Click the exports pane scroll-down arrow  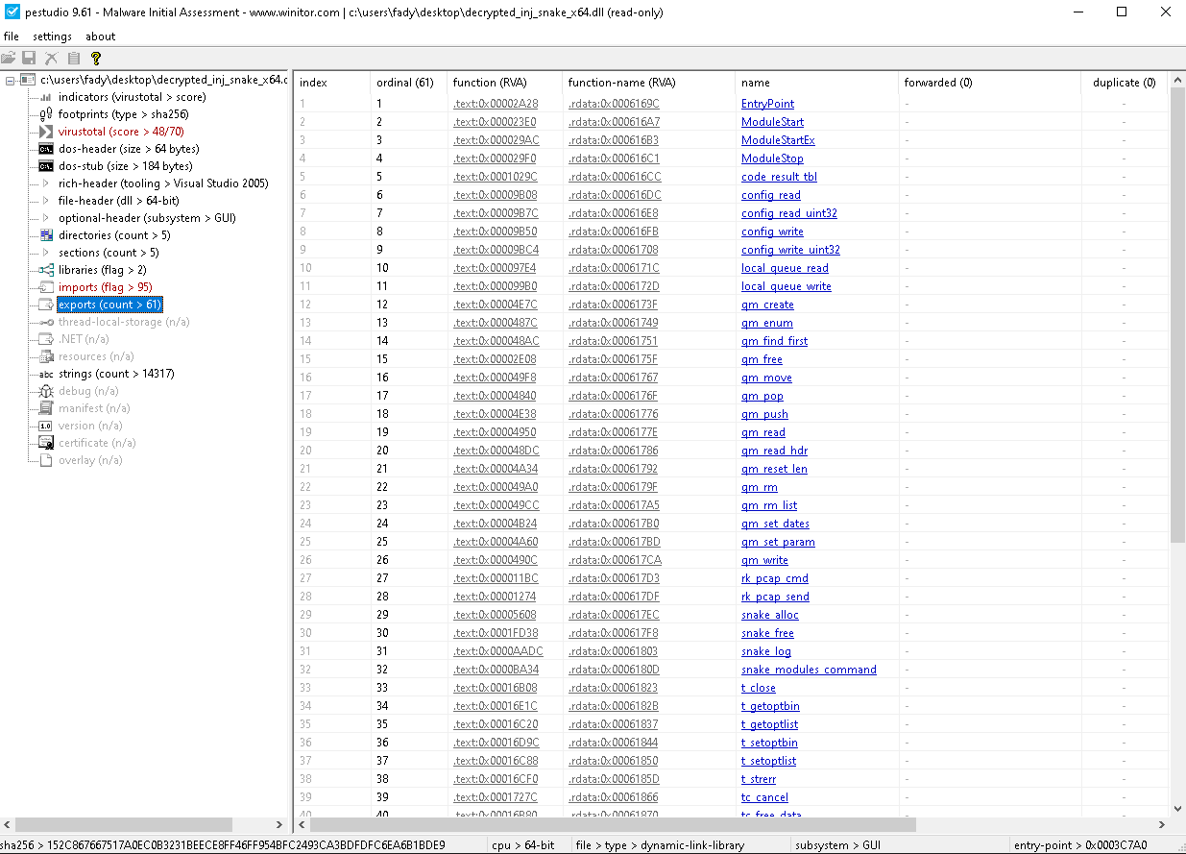pyautogui.click(x=1177, y=809)
